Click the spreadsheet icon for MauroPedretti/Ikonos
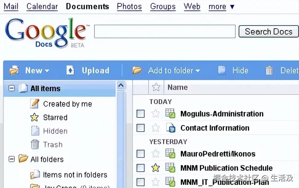Screen dimensions: 299x188 [x=170, y=153]
